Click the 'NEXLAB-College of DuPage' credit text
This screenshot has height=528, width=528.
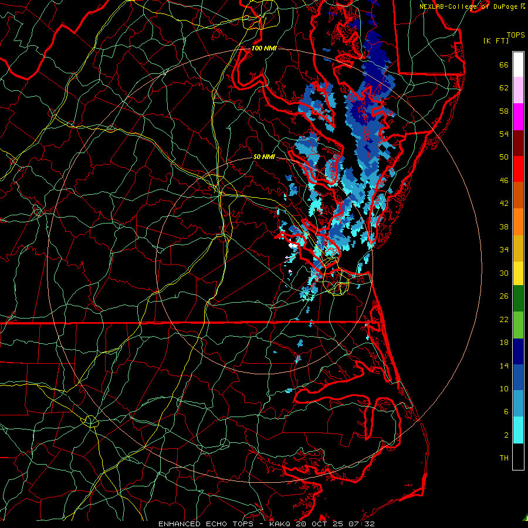(x=469, y=6)
